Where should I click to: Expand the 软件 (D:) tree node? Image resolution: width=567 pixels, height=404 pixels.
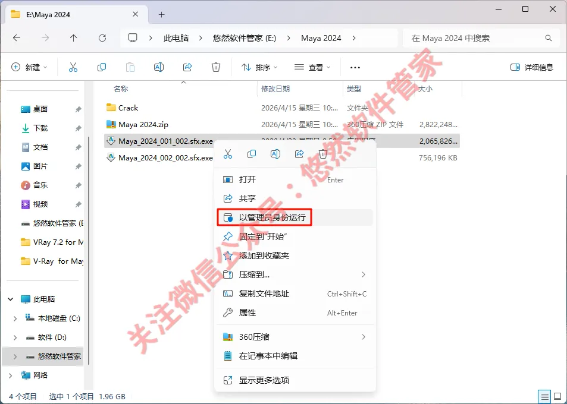pos(15,337)
